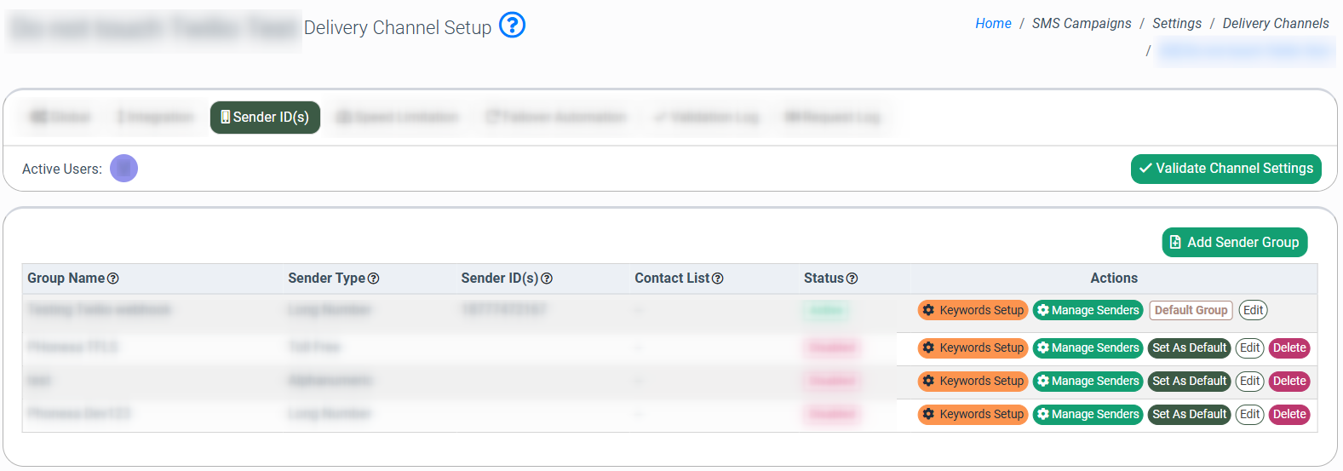1343x471 pixels.
Task: Click the Active Users avatar icon
Action: pyautogui.click(x=123, y=169)
